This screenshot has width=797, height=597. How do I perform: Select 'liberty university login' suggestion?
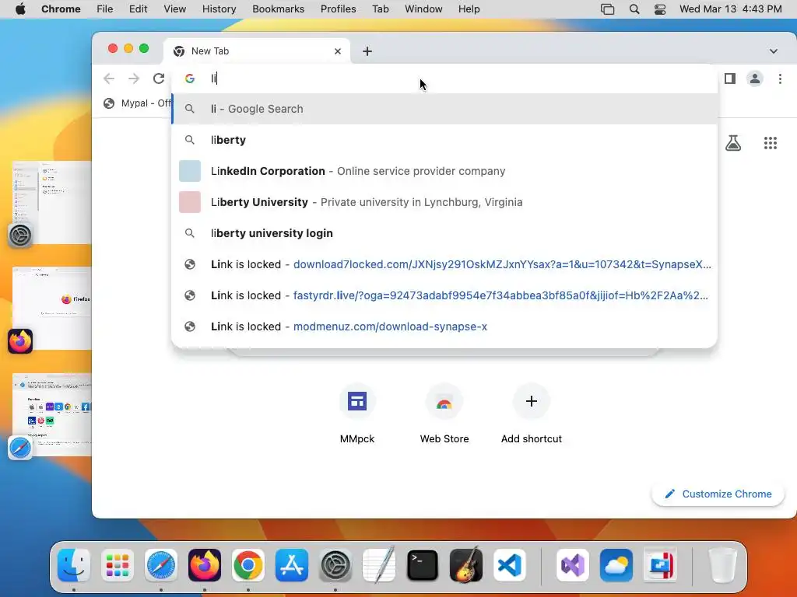tap(444, 233)
